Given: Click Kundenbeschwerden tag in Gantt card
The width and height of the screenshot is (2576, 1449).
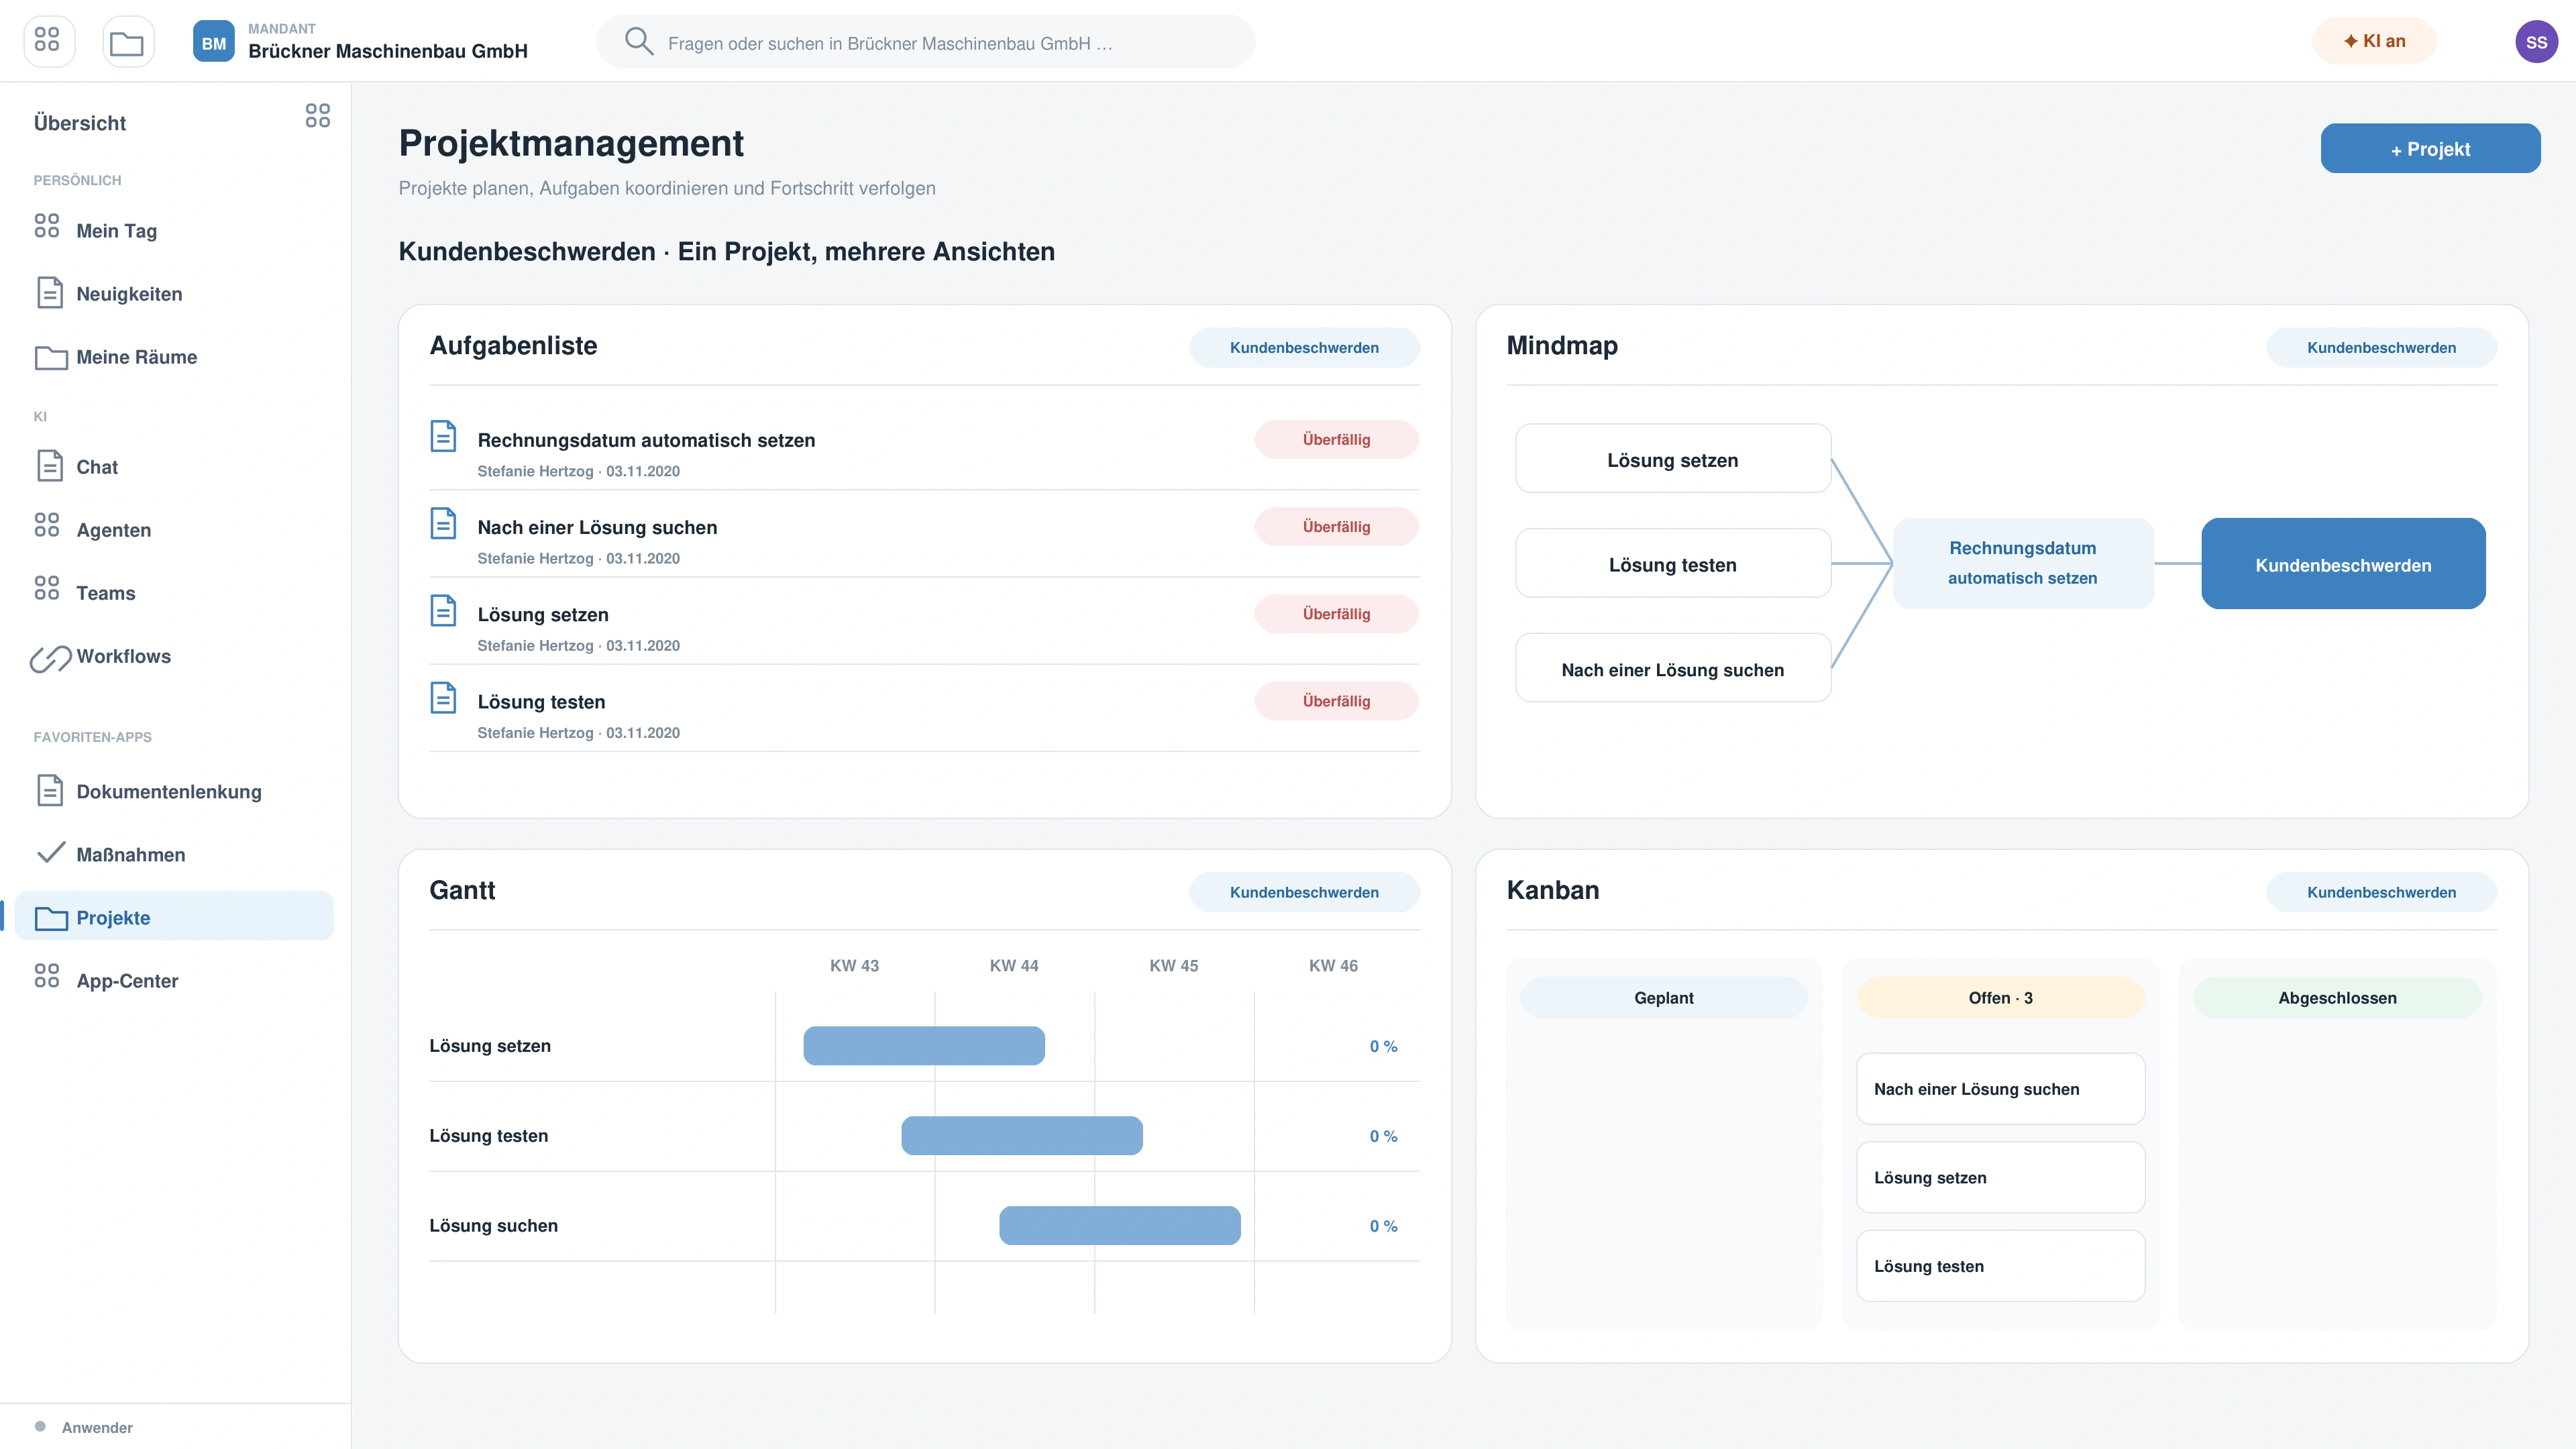Looking at the screenshot, I should (1304, 892).
